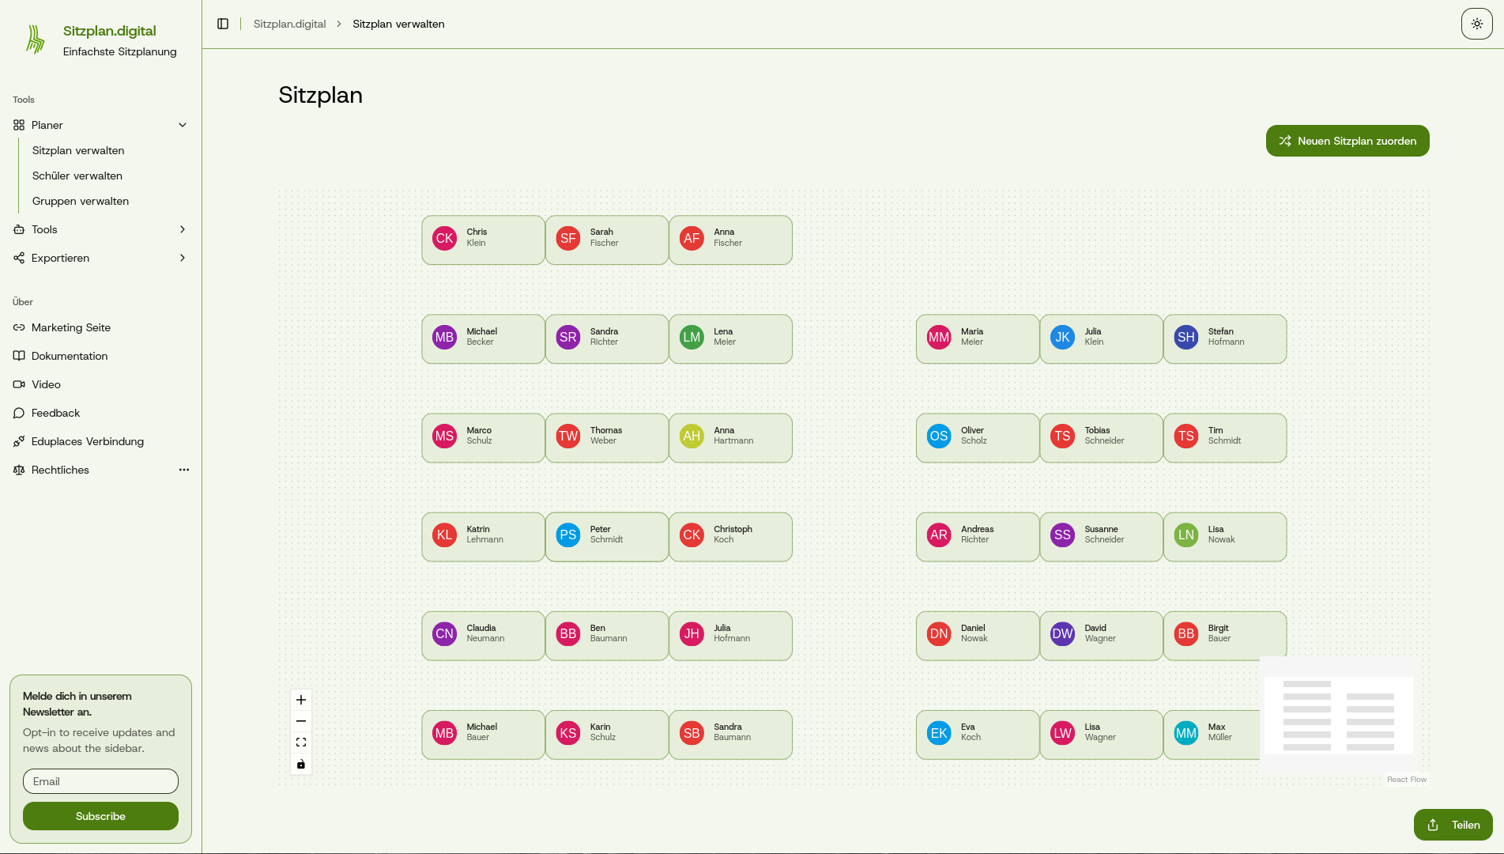This screenshot has width=1504, height=854.
Task: Open the Rechtliches overflow menu
Action: click(x=184, y=470)
